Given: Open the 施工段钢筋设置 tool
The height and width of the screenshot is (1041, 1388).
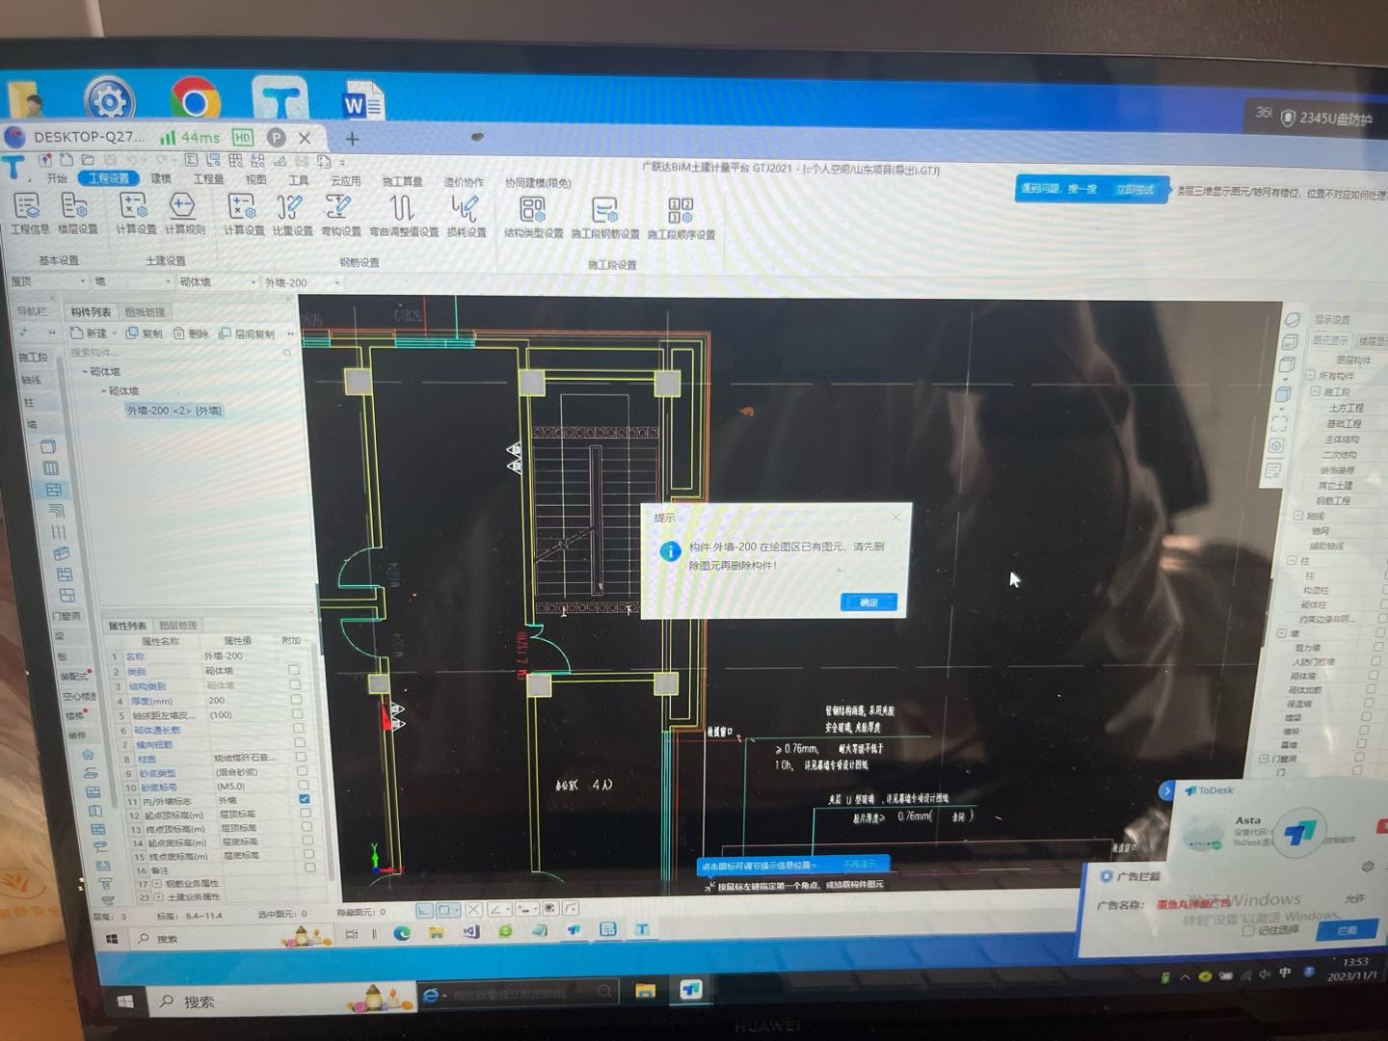Looking at the screenshot, I should coord(605,218).
